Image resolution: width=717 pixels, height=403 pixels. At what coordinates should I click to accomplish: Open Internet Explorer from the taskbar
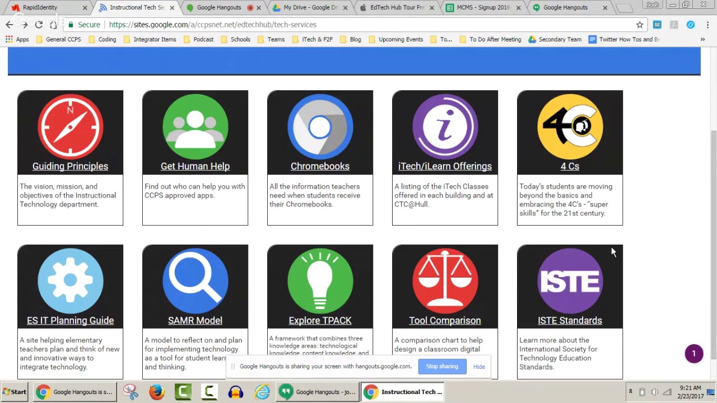pos(262,392)
